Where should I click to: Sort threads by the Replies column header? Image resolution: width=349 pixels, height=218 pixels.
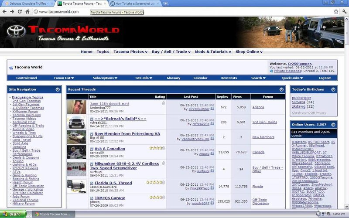pyautogui.click(x=222, y=97)
